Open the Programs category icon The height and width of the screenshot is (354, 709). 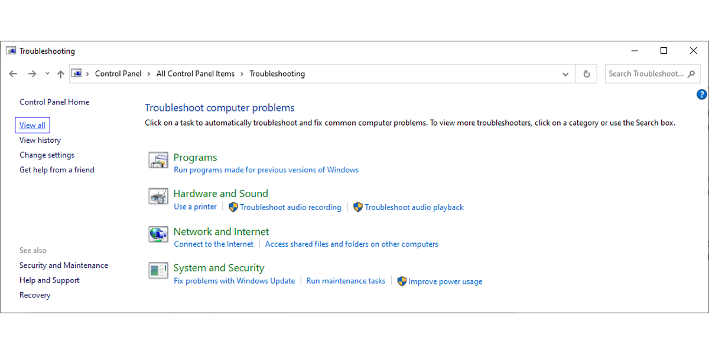click(x=158, y=160)
